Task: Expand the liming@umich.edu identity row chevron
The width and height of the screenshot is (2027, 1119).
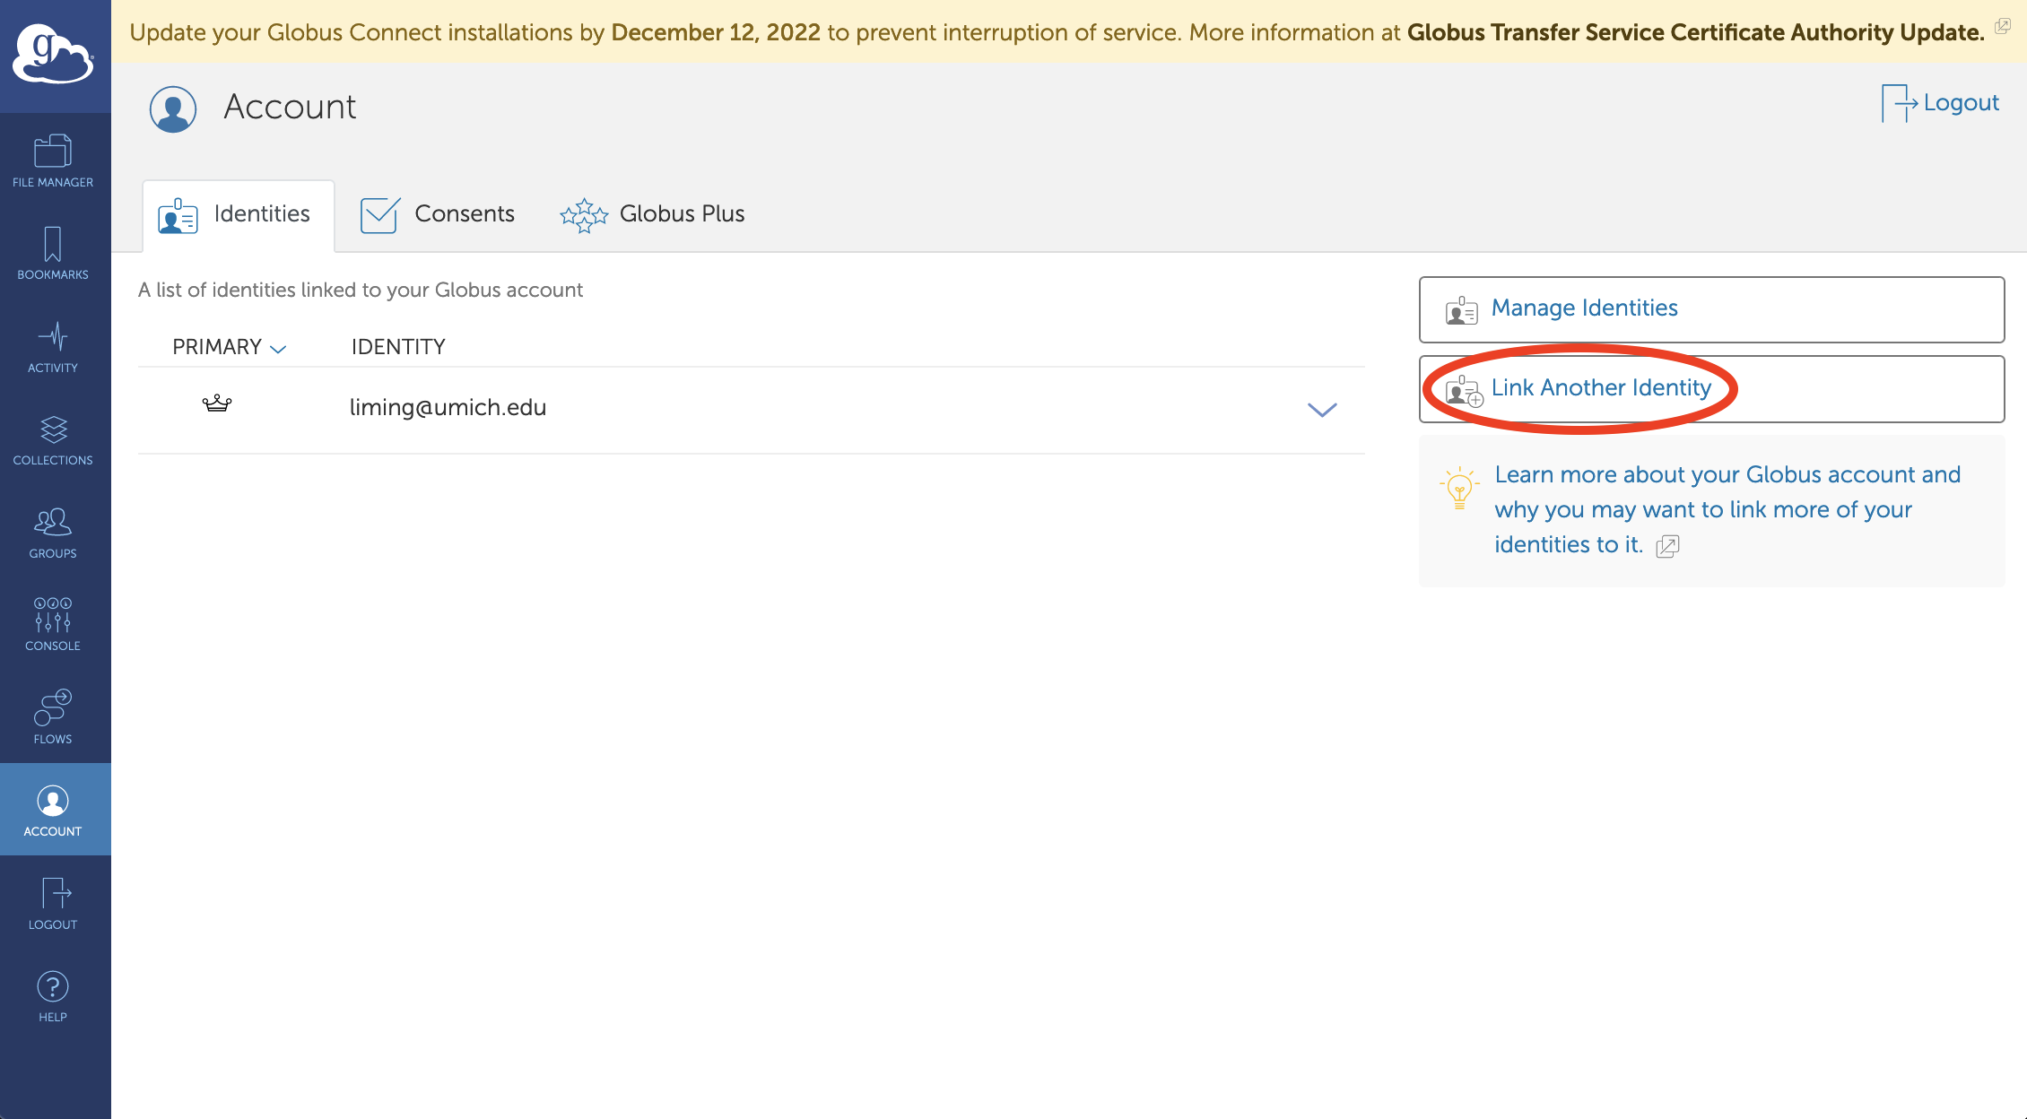Action: [x=1322, y=410]
